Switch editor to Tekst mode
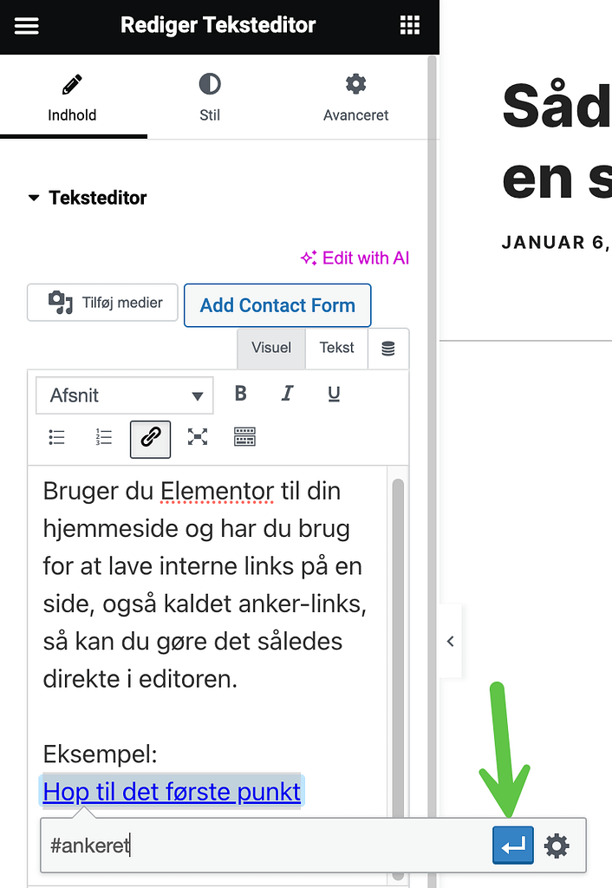 (337, 348)
